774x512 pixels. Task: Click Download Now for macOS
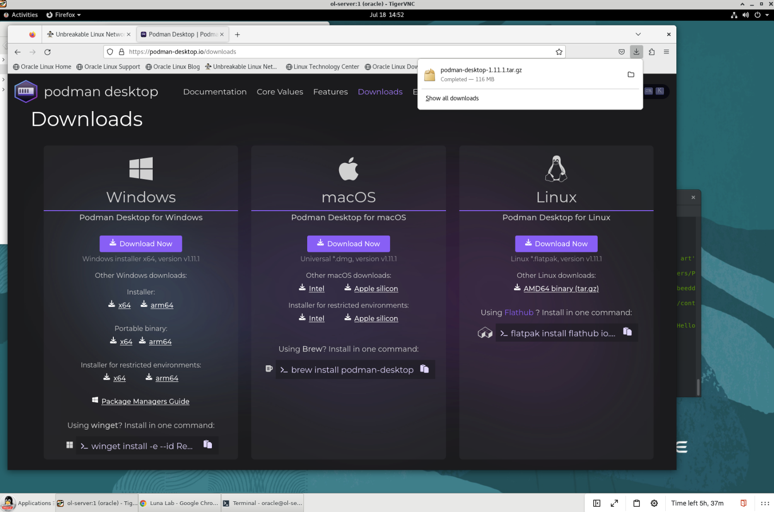[x=348, y=244]
